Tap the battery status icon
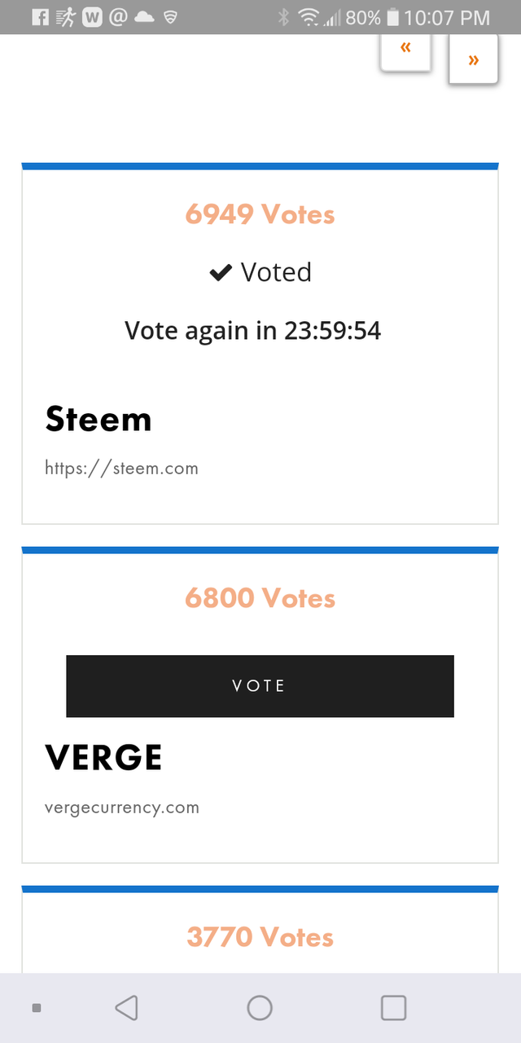Viewport: 521px width, 1043px height. tap(393, 17)
